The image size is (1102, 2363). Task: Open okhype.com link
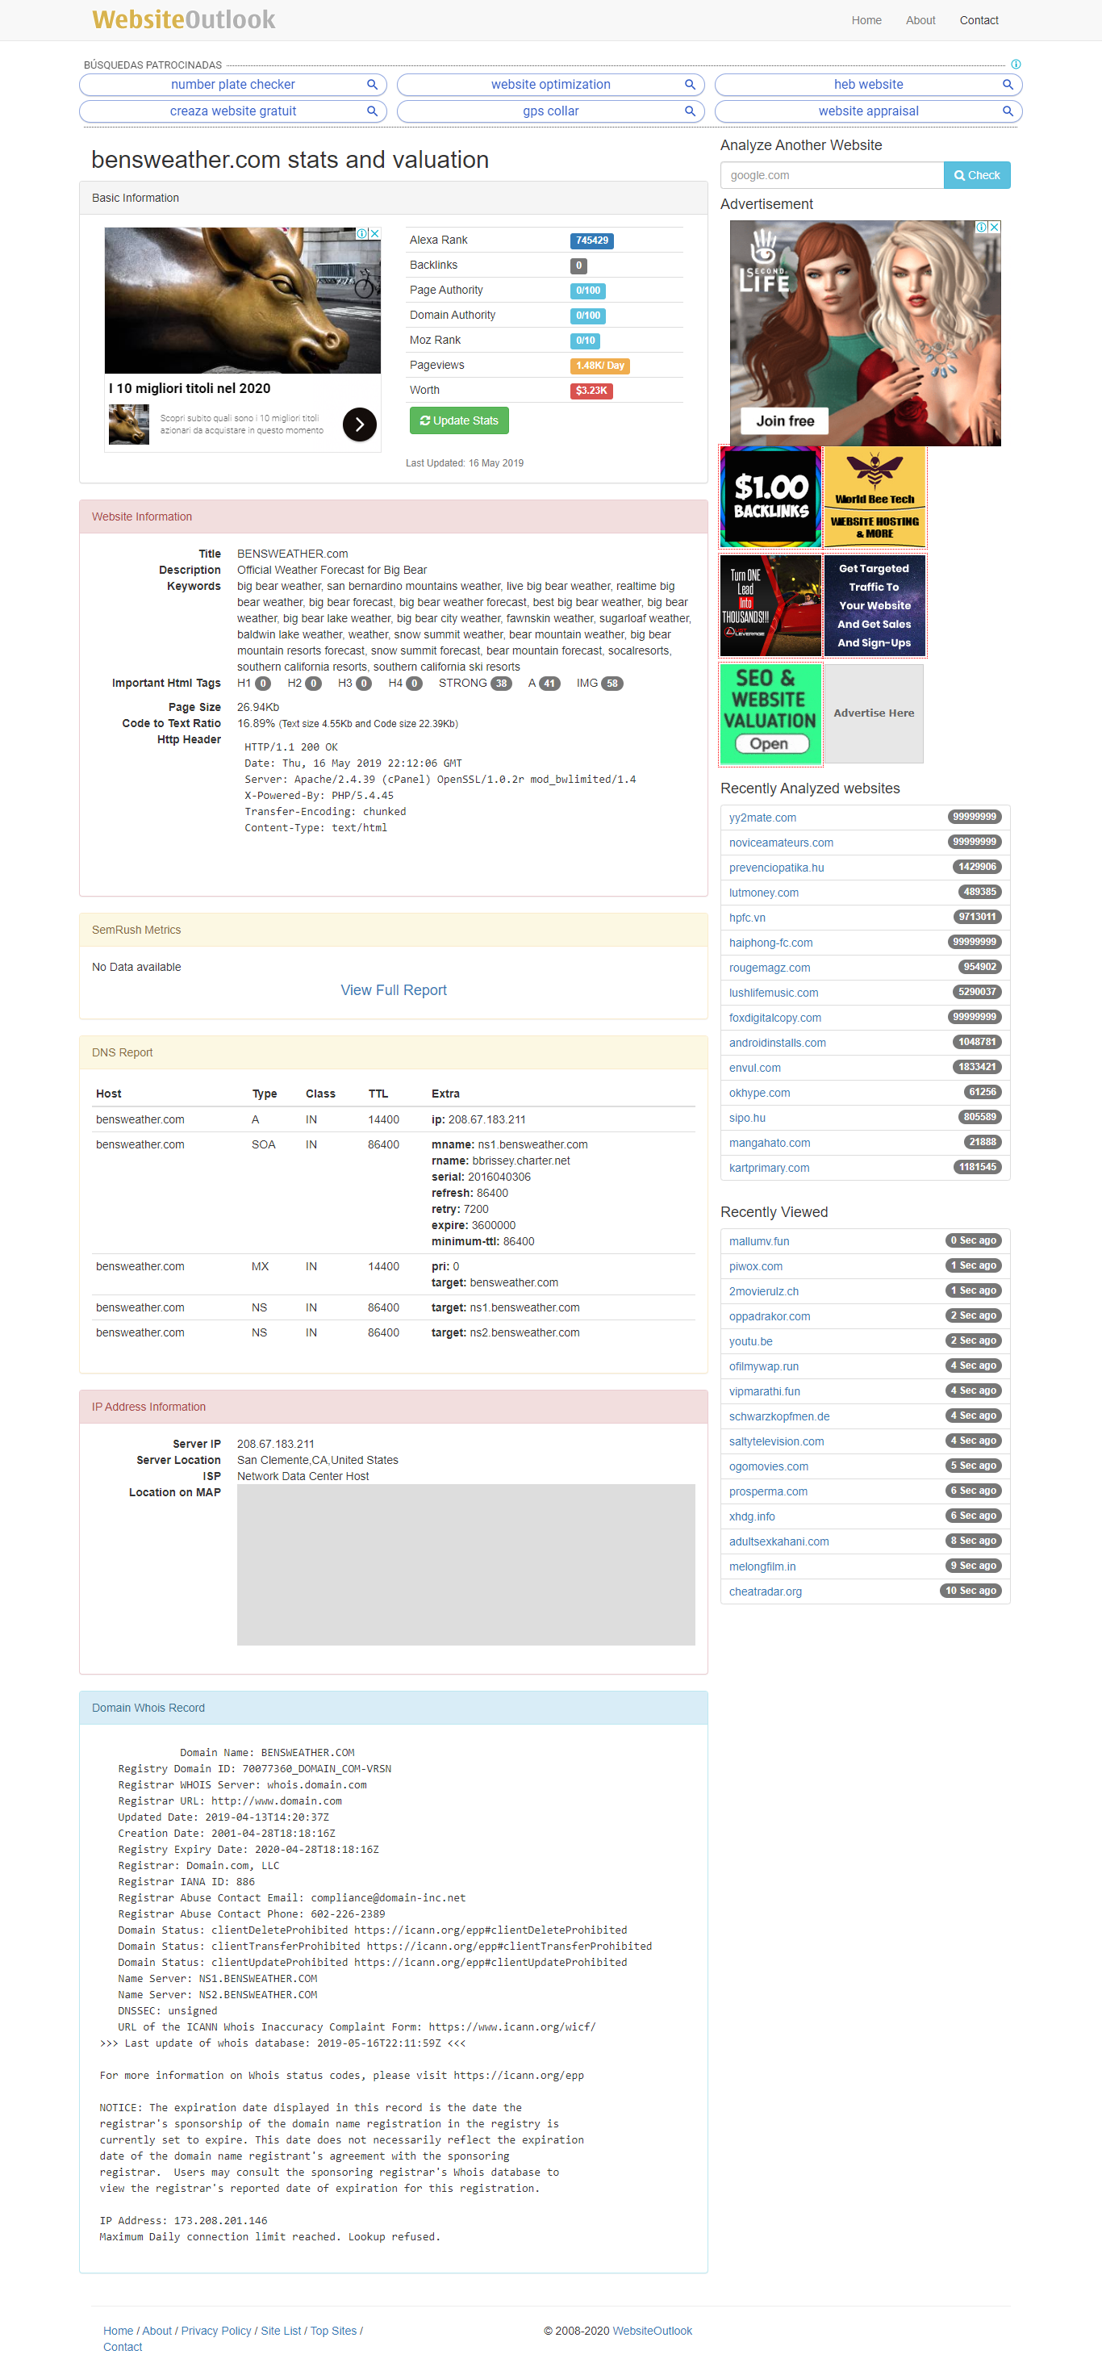759,1093
